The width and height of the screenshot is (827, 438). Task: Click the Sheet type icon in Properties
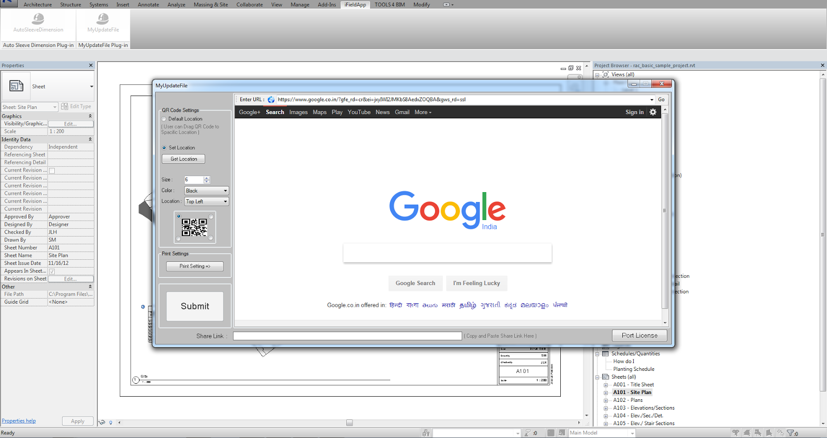(17, 86)
